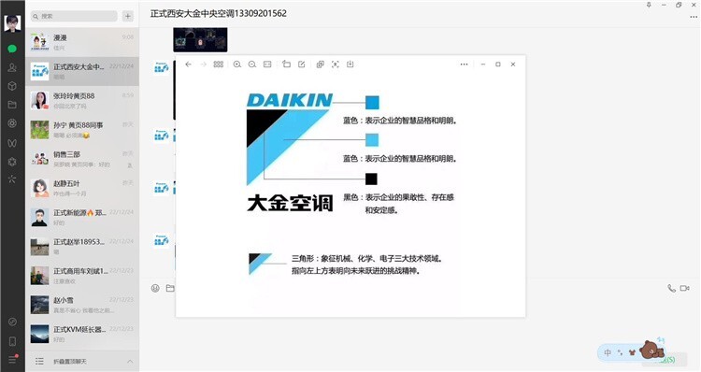Start a voice call from chat toolbar
This screenshot has width=701, height=372.
[x=671, y=289]
